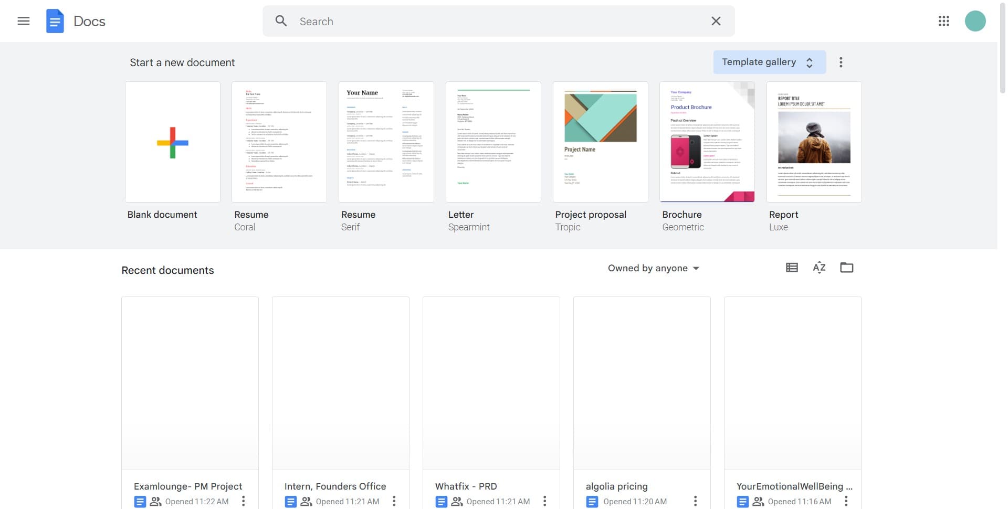1008x509 pixels.
Task: Click the A-Z sort options icon
Action: [x=819, y=268]
